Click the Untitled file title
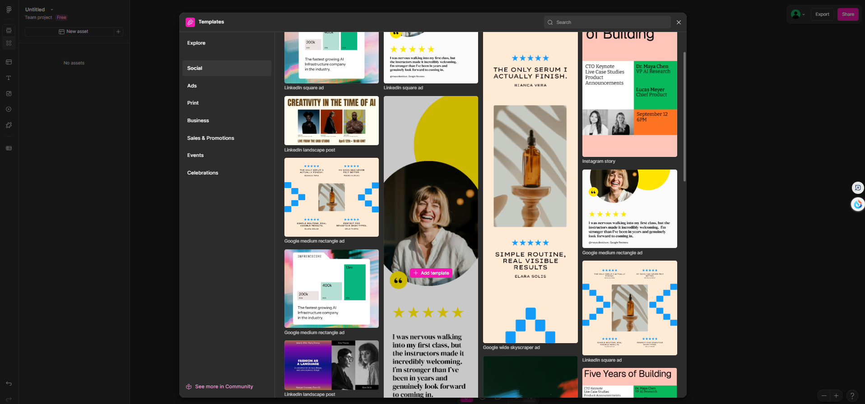The image size is (865, 404). 35,9
